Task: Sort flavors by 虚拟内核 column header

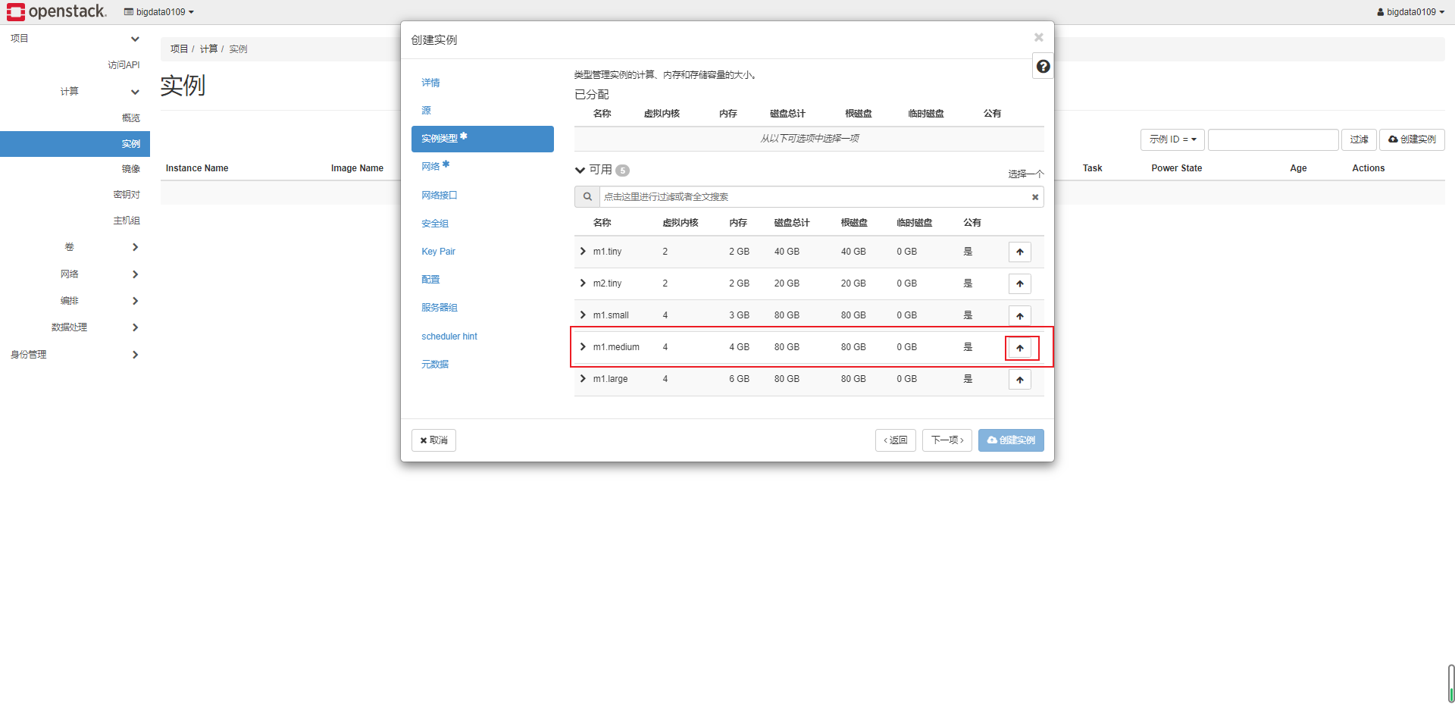Action: (680, 223)
